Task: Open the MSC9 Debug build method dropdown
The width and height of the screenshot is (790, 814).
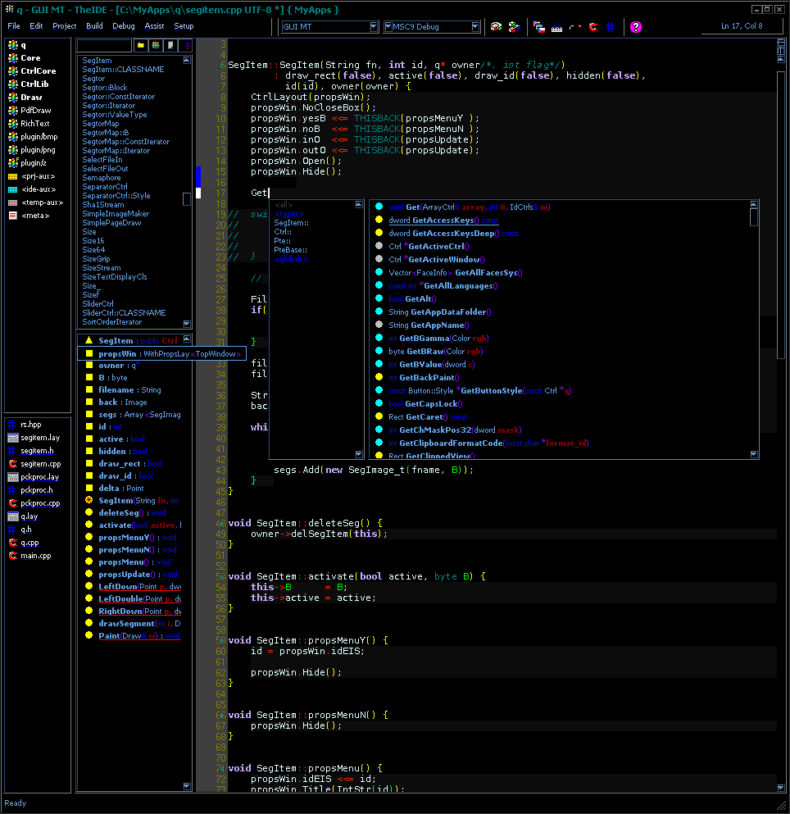Action: [475, 27]
